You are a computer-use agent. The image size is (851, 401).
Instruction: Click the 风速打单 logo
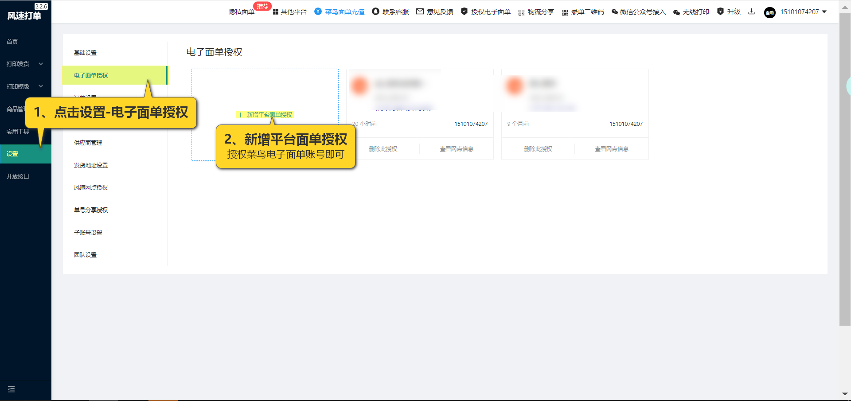coord(24,16)
